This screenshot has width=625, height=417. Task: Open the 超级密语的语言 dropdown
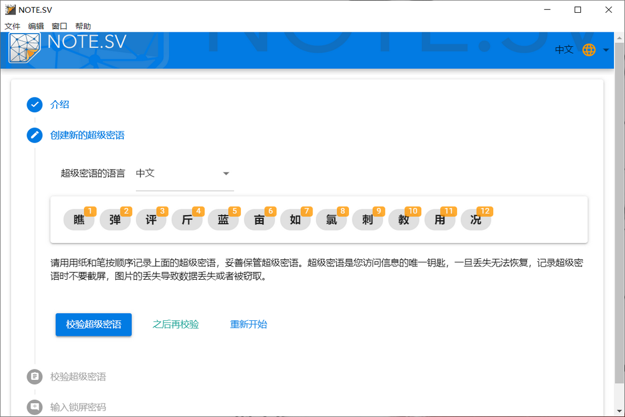(185, 173)
